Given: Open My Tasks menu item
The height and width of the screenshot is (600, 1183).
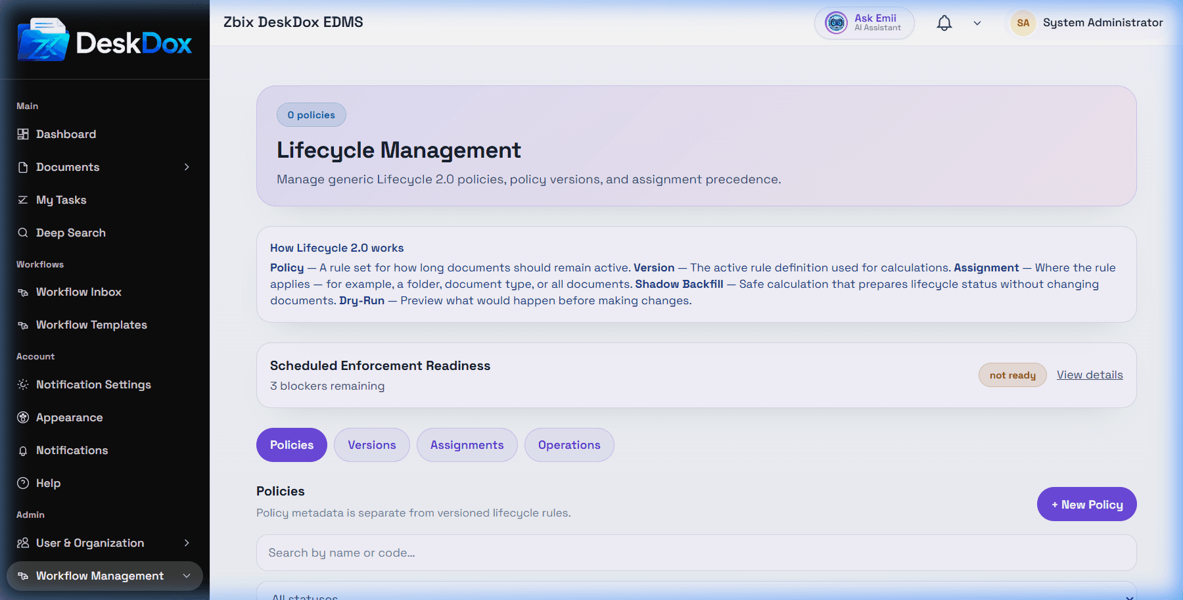Looking at the screenshot, I should (104, 200).
